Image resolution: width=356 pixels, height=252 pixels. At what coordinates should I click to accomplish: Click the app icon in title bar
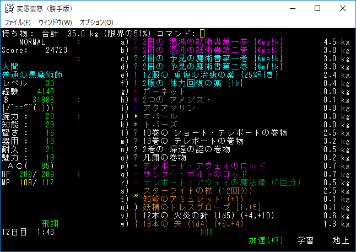pos(9,9)
